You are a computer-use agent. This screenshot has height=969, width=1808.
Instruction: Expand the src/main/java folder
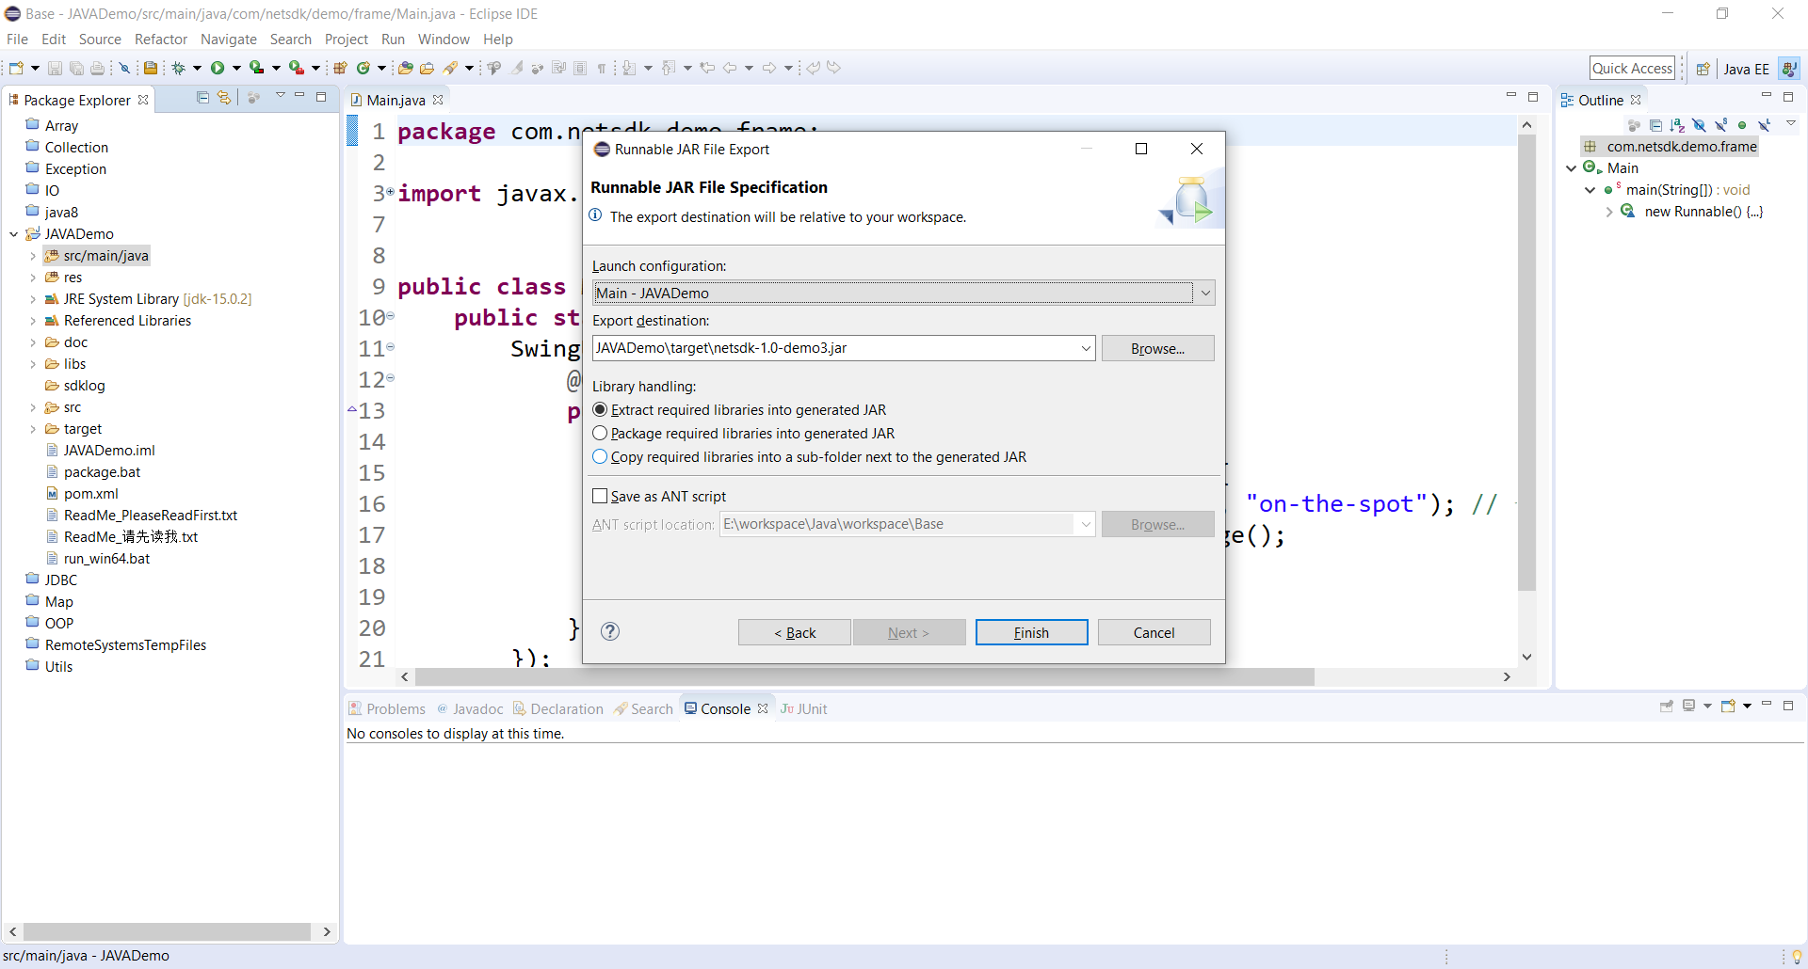pos(33,256)
